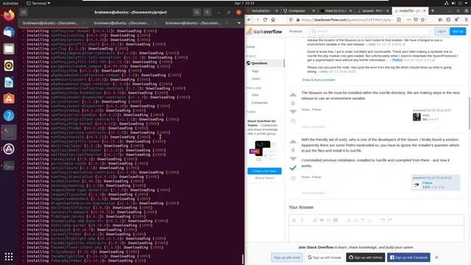Show Firefox sidebars icon
Screen dimensions: 471x265
448,20
